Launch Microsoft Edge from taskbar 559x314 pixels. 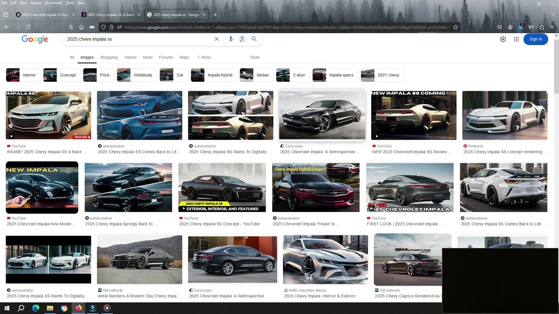pos(36,308)
